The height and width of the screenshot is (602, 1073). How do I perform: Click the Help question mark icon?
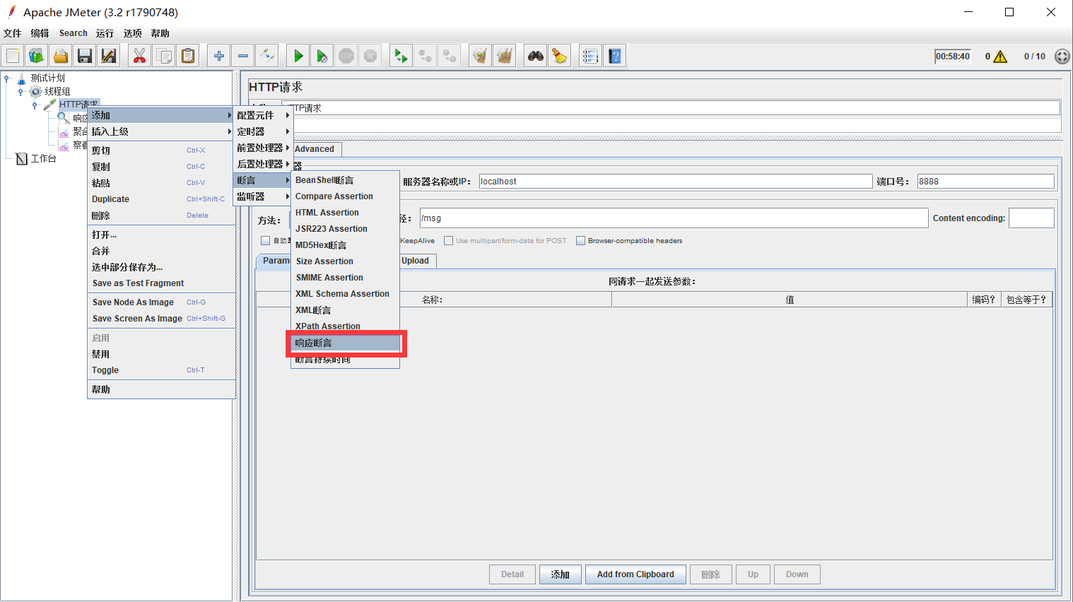click(x=615, y=56)
